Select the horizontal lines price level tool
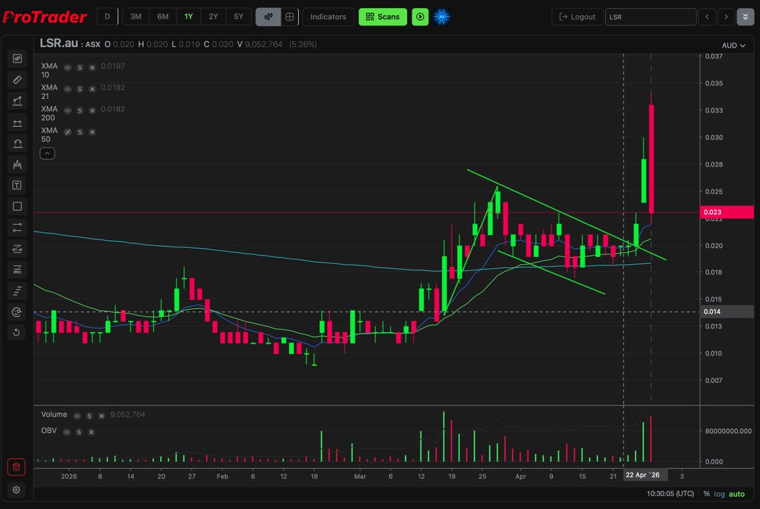The image size is (760, 509). tap(17, 227)
